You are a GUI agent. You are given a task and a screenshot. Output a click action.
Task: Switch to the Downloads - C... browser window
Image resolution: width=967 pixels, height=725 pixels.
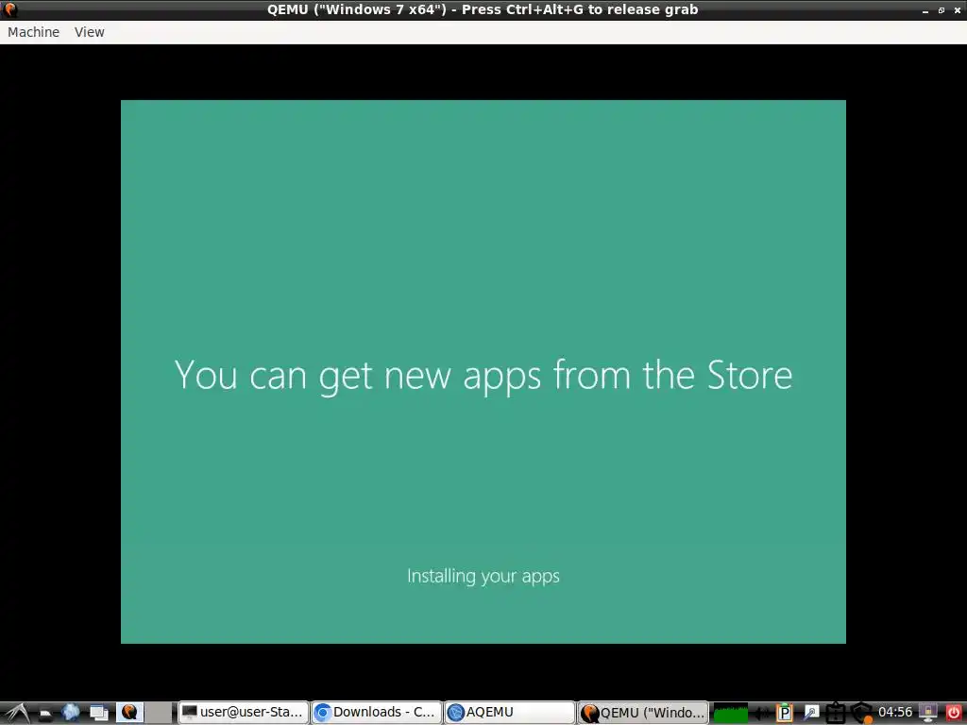(x=376, y=713)
